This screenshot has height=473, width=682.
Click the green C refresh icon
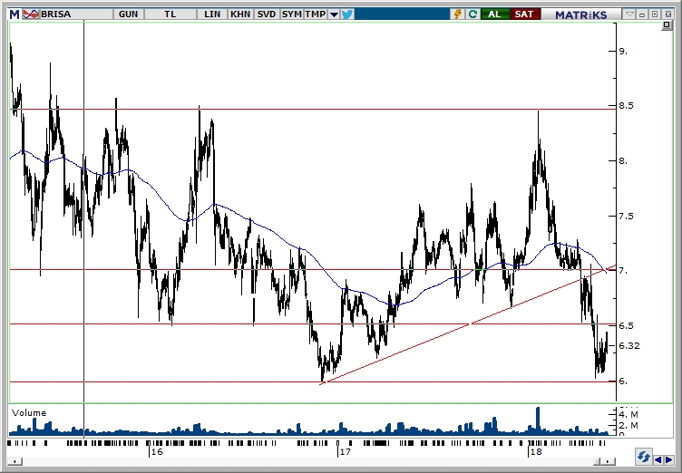coord(473,14)
